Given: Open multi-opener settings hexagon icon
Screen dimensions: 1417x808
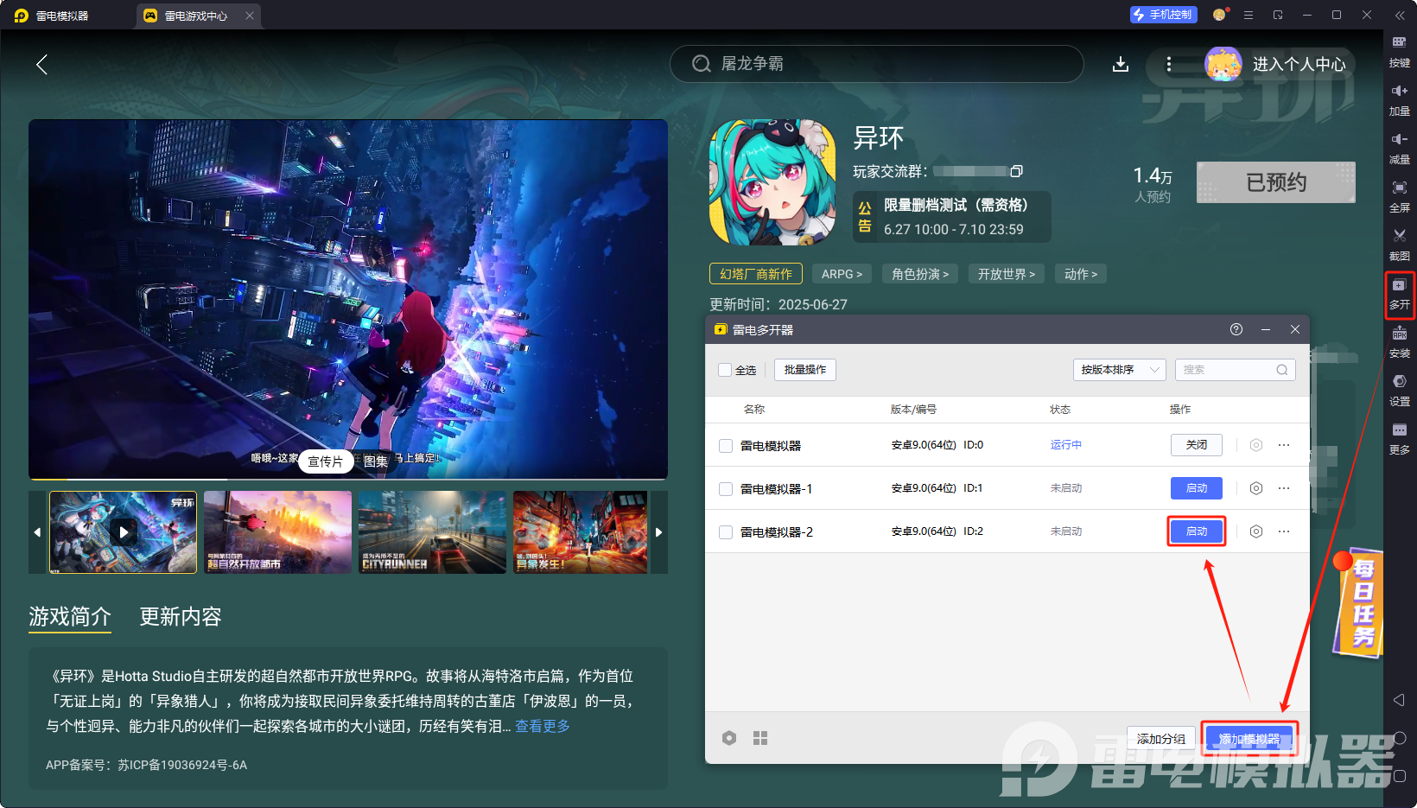Looking at the screenshot, I should coord(729,738).
